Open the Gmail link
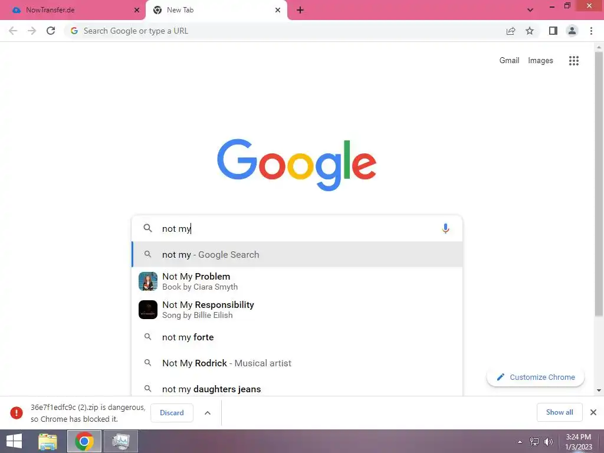The height and width of the screenshot is (453, 604). click(x=509, y=61)
